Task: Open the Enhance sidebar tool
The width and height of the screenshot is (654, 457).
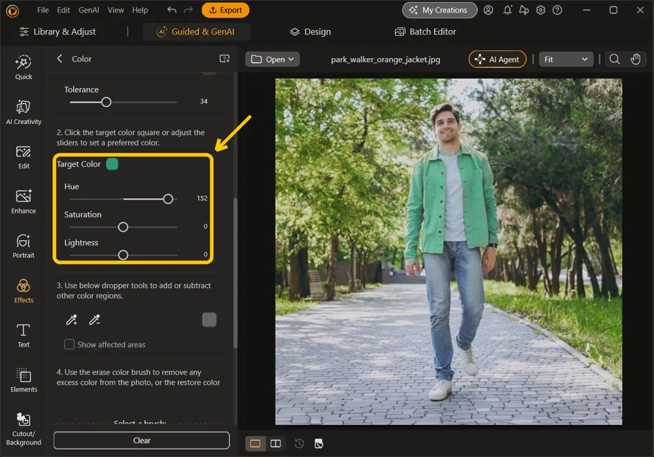Action: [24, 202]
